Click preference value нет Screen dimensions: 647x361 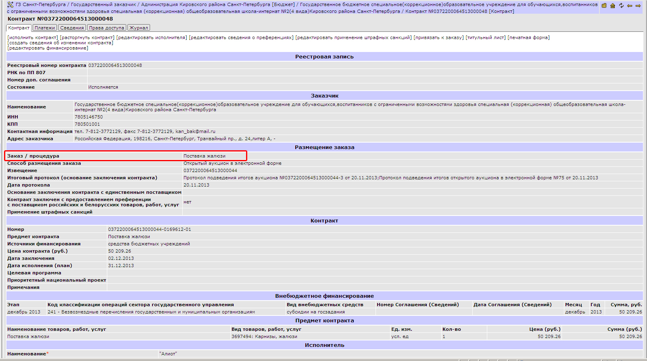tap(187, 202)
